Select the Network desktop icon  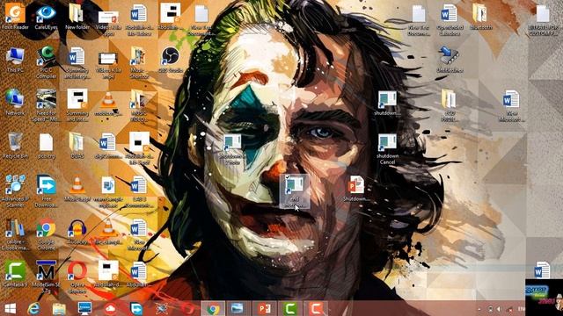(x=15, y=103)
